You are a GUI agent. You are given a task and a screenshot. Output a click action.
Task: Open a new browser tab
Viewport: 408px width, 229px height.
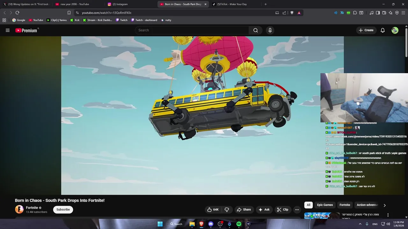[x=266, y=4]
